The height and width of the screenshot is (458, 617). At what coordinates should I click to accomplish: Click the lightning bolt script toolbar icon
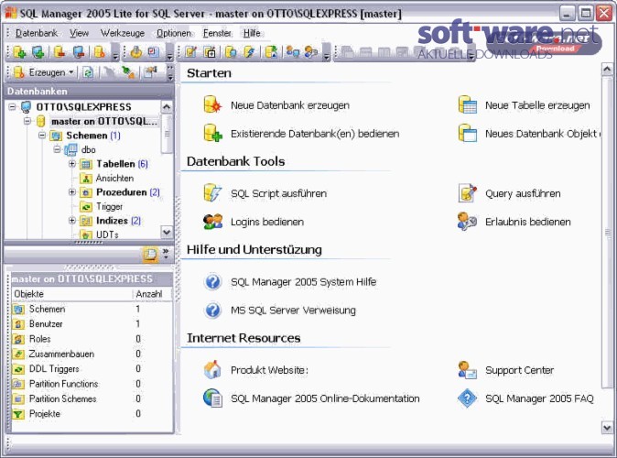pyautogui.click(x=250, y=52)
